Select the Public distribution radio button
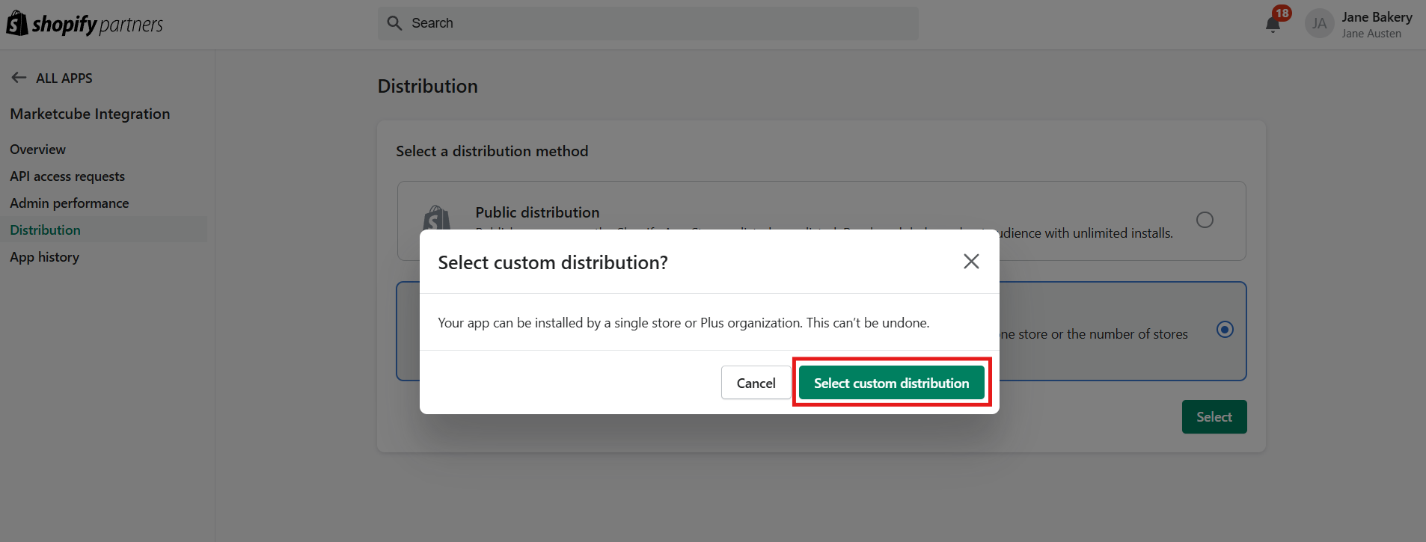The image size is (1426, 542). pyautogui.click(x=1205, y=220)
